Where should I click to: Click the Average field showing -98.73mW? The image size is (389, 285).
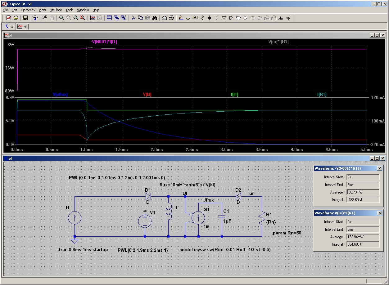[x=363, y=192]
